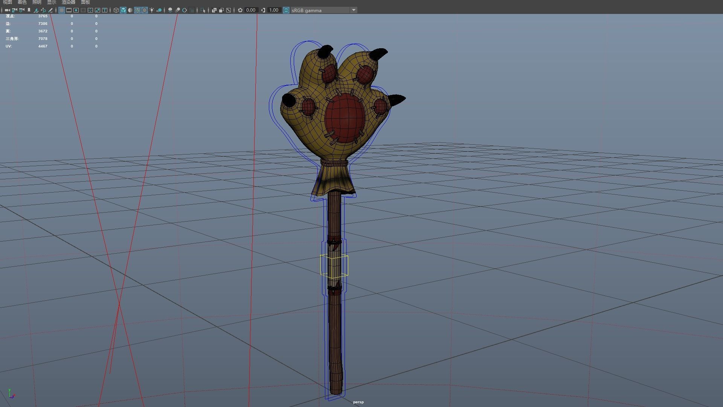Click the 三角形 HUD label
The height and width of the screenshot is (407, 723).
point(12,39)
